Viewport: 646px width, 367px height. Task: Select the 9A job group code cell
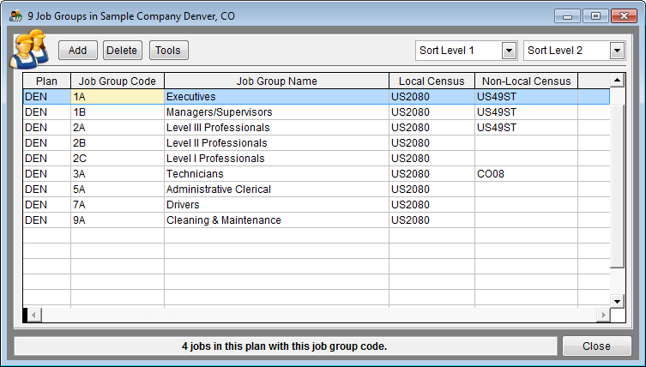click(x=118, y=220)
